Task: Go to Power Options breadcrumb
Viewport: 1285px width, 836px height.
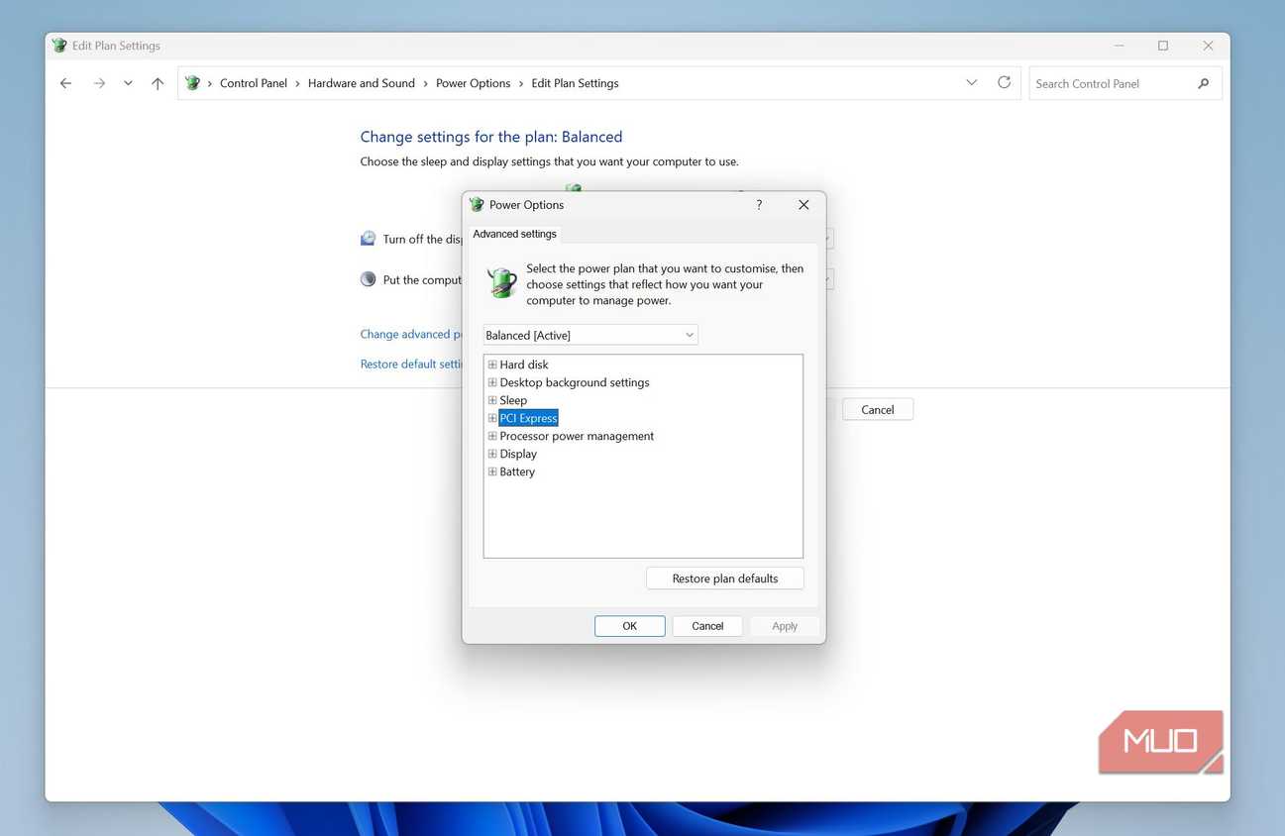Action: pyautogui.click(x=474, y=83)
